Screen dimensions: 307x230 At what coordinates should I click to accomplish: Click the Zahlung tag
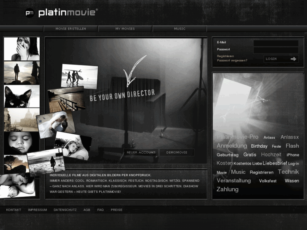(228, 189)
